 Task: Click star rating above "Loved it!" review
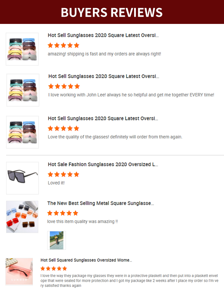63,174
